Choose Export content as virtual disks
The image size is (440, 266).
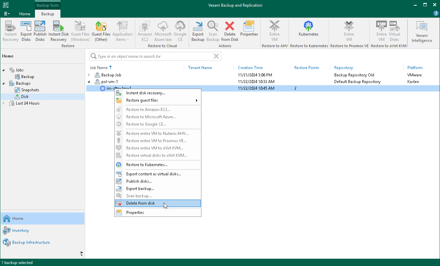point(158,174)
